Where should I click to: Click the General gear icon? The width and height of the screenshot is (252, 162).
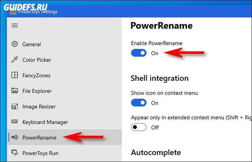coord(15,44)
